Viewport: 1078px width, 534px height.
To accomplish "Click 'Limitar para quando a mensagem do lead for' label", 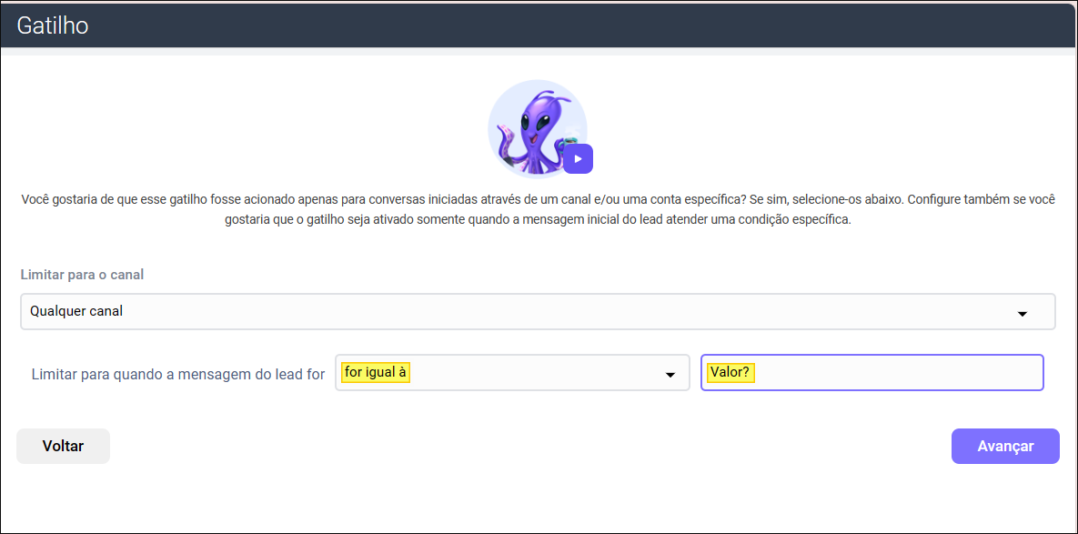I will 177,374.
